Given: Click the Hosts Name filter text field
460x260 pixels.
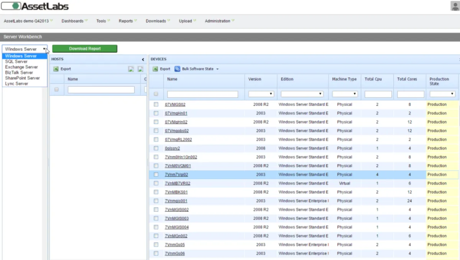Looking at the screenshot, I should [101, 90].
